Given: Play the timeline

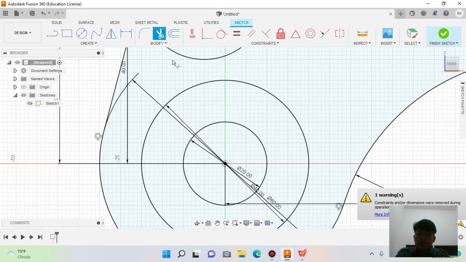Looking at the screenshot, I should pyautogui.click(x=23, y=237).
